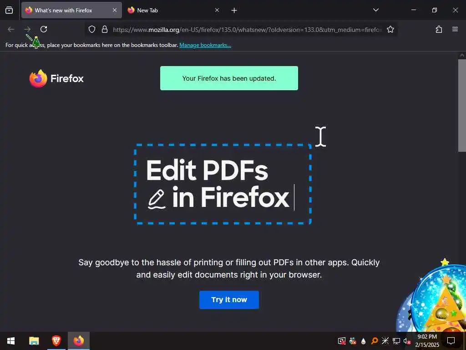Click the mozilla.org URL in address bar
Viewport: 466px width, 350px height.
pyautogui.click(x=247, y=30)
